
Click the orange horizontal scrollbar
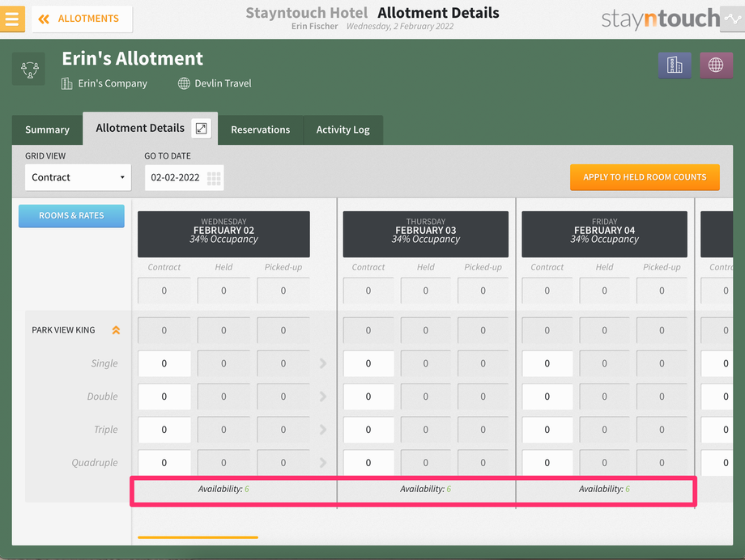pos(198,537)
